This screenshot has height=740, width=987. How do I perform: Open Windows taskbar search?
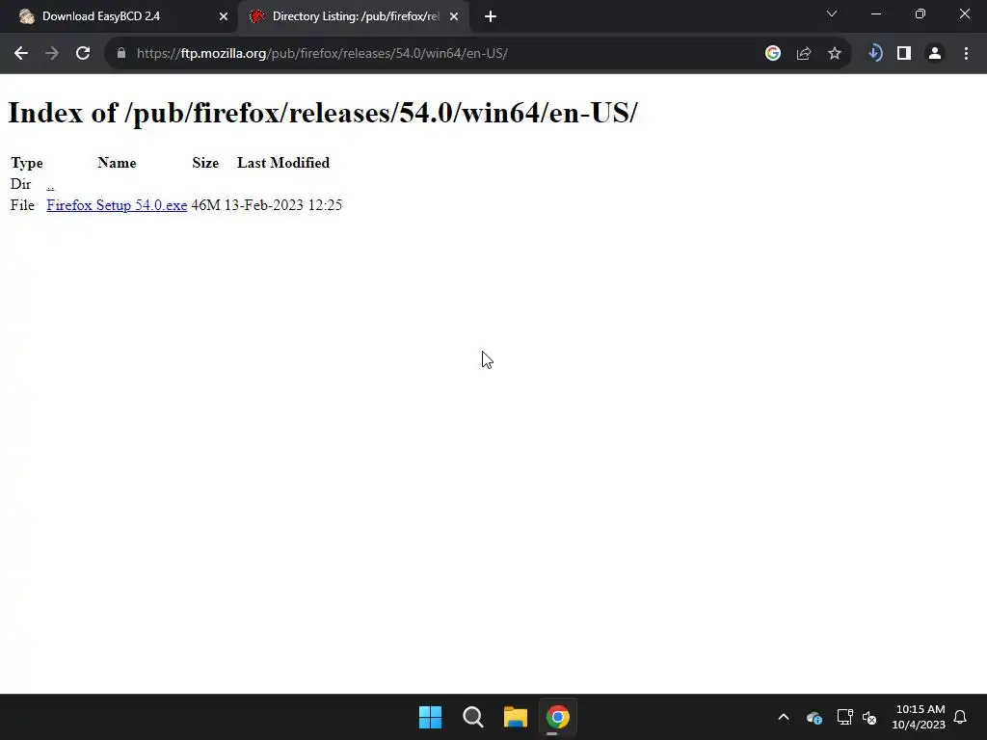[472, 717]
